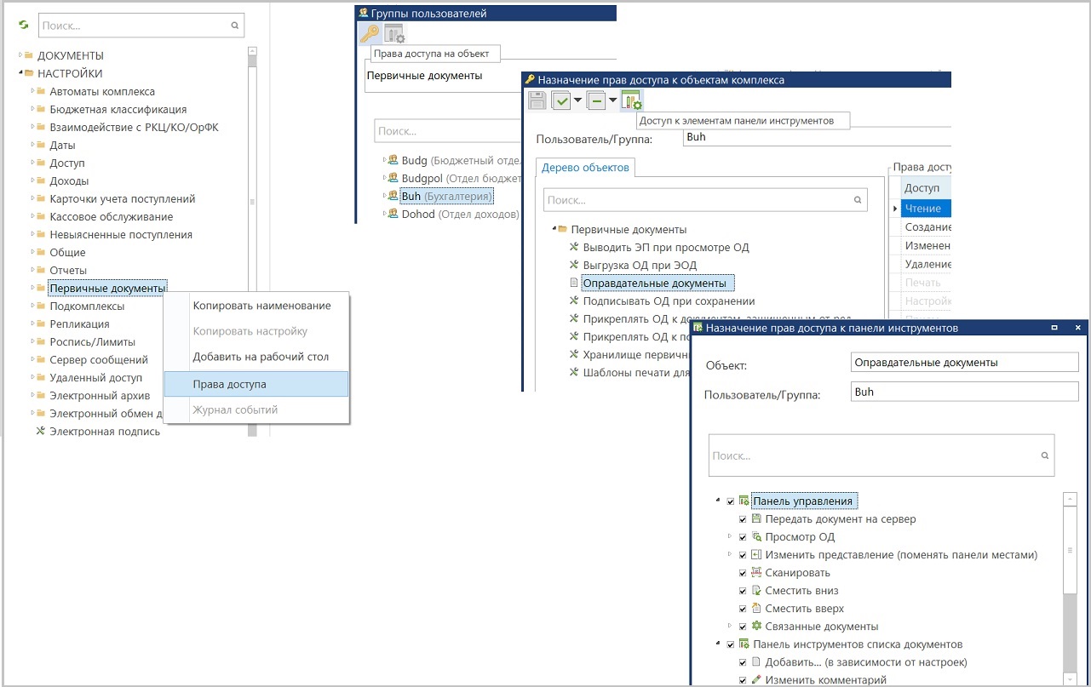This screenshot has width=1091, height=687.
Task: Click the toolbar settings icon in Группы пользователей
Action: 394,34
